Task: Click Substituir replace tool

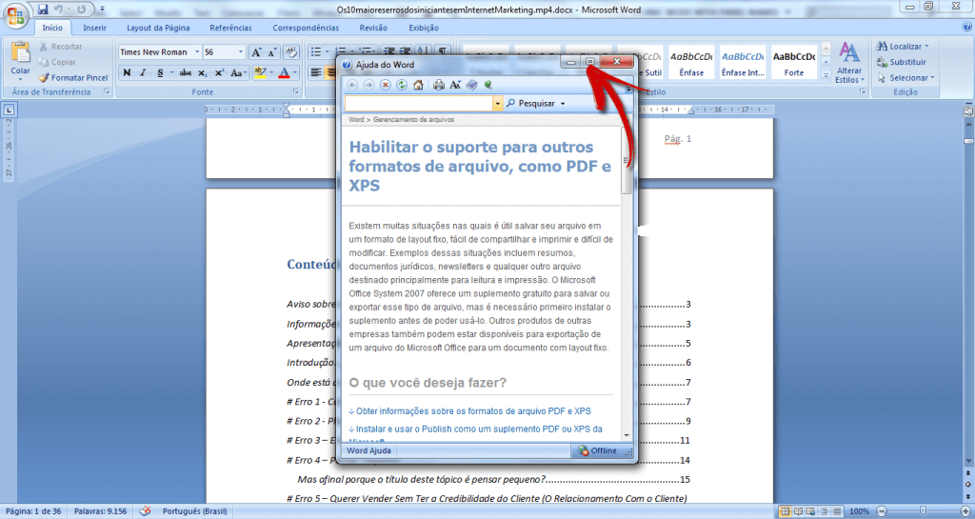Action: (x=902, y=62)
